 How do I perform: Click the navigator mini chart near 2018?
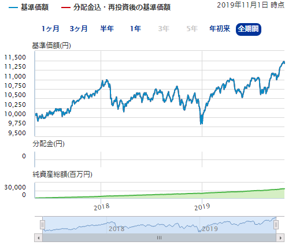(x=116, y=229)
